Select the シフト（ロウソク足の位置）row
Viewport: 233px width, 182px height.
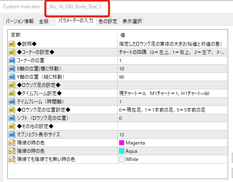coord(118,118)
